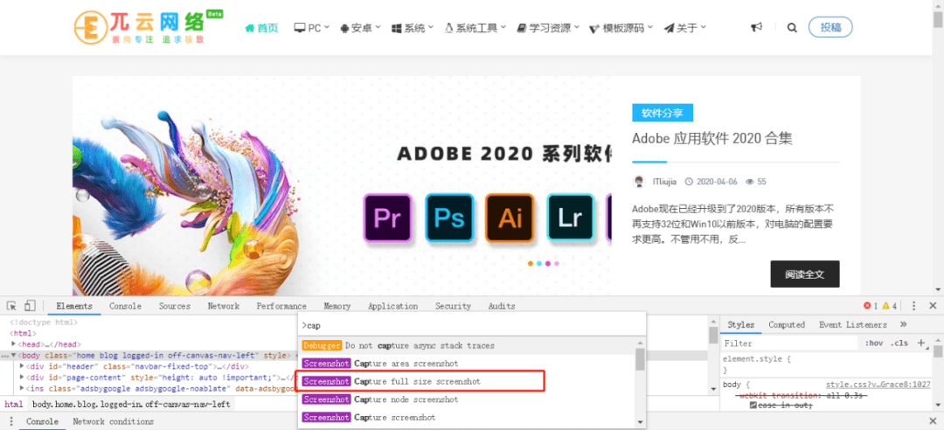This screenshot has height=430, width=944.
Task: Click the ITliujia author avatar
Action: (640, 181)
